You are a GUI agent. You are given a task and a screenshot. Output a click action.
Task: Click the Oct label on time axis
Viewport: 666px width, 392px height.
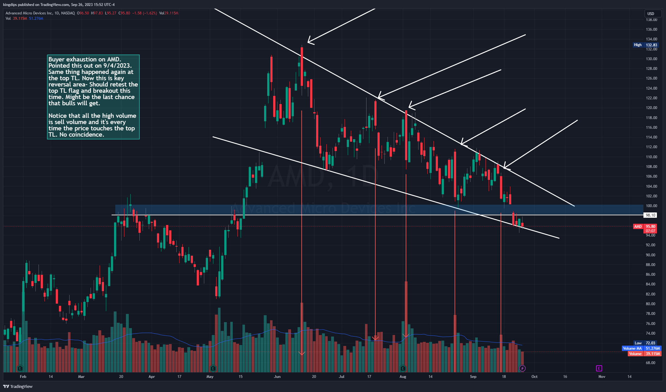coord(534,376)
